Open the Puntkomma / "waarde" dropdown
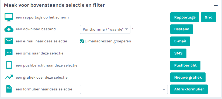 click(x=105, y=29)
